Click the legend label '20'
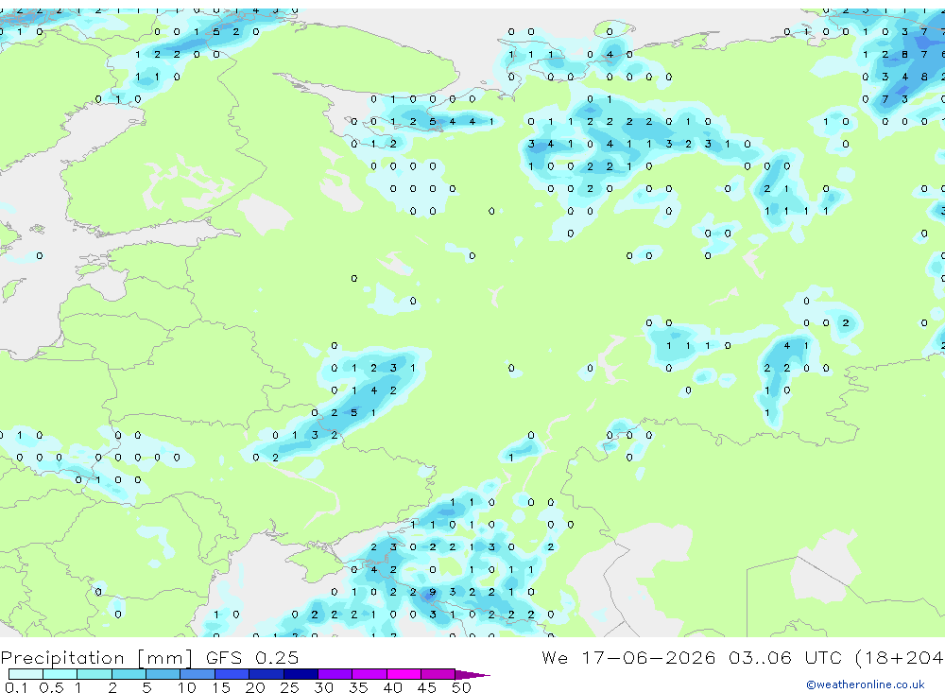Screen dimensions: 945x693 point(255,687)
